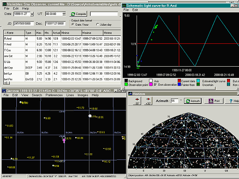Click the Actual column header
The height and width of the screenshot is (179, 239).
pyautogui.click(x=56, y=33)
